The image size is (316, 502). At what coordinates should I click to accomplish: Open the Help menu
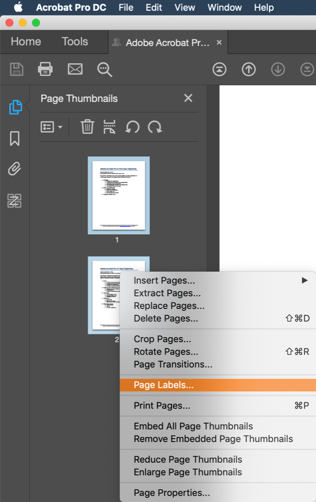point(264,7)
